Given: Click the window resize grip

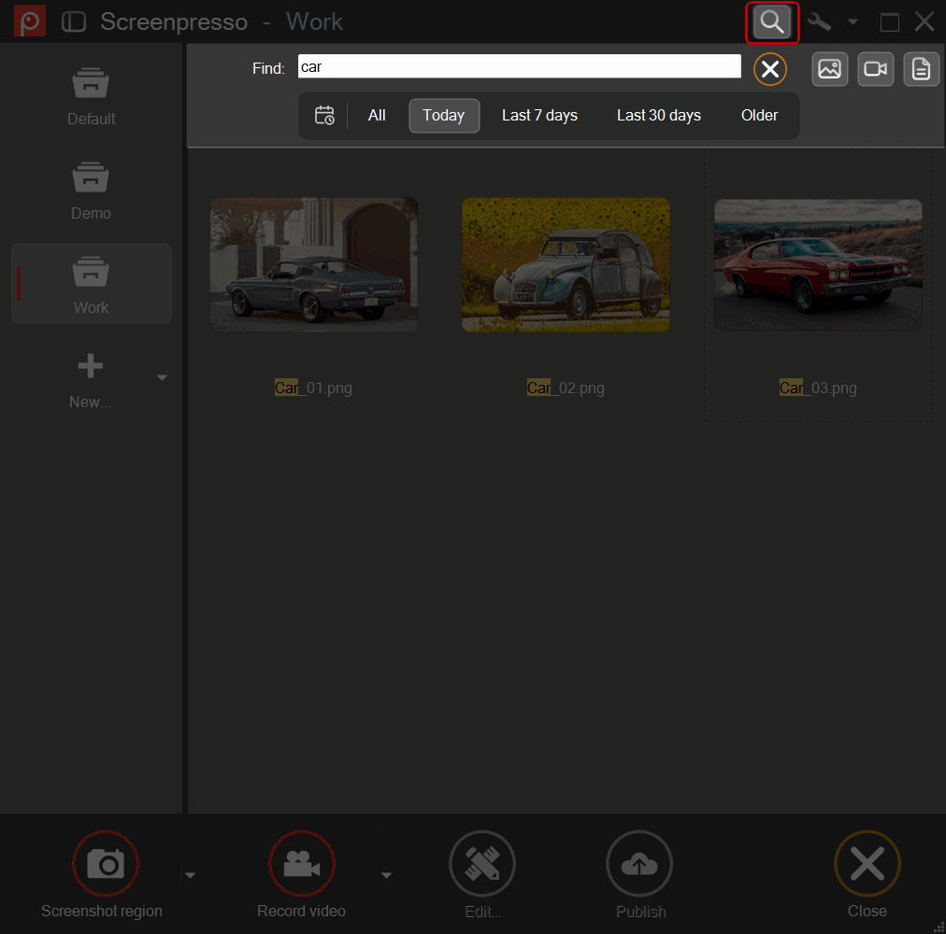Looking at the screenshot, I should pyautogui.click(x=939, y=927).
